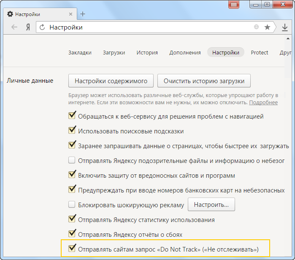The image size is (295, 260).
Task: Click the Настроить... button
Action: 211,205
